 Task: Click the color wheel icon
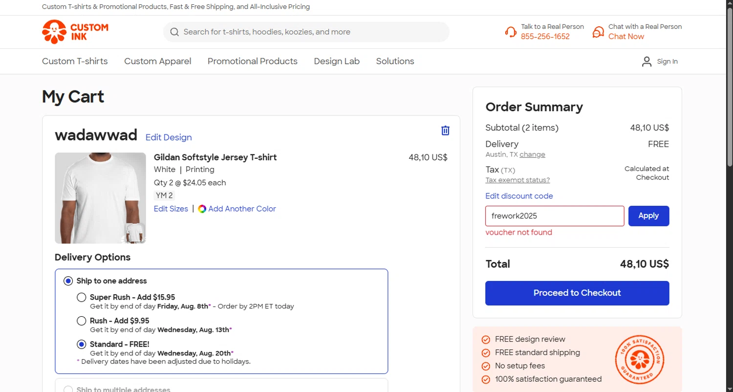[202, 209]
